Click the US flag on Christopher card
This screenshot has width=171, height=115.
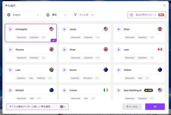click(52, 29)
